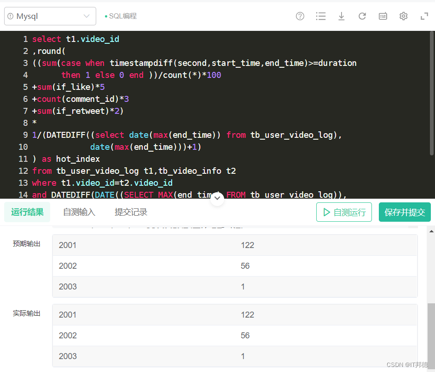The width and height of the screenshot is (435, 372).
Task: Switch to the 自测输入 tab
Action: (x=79, y=212)
